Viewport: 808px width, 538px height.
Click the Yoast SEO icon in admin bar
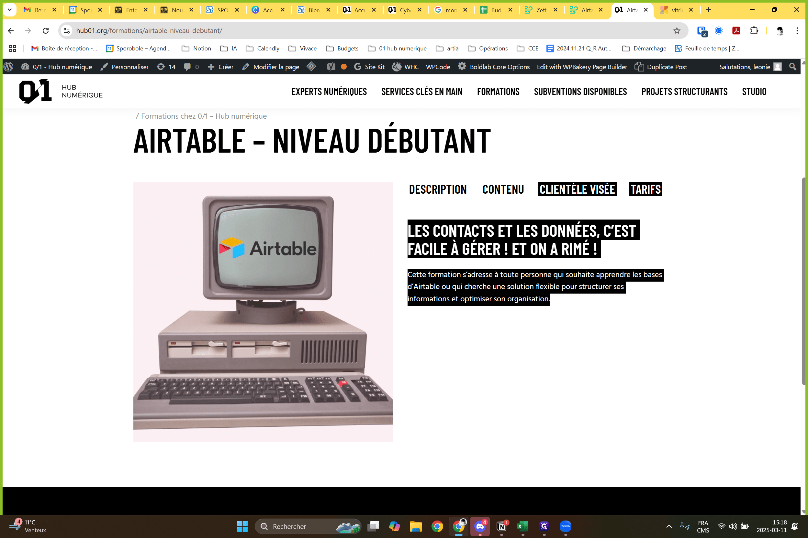click(x=331, y=67)
